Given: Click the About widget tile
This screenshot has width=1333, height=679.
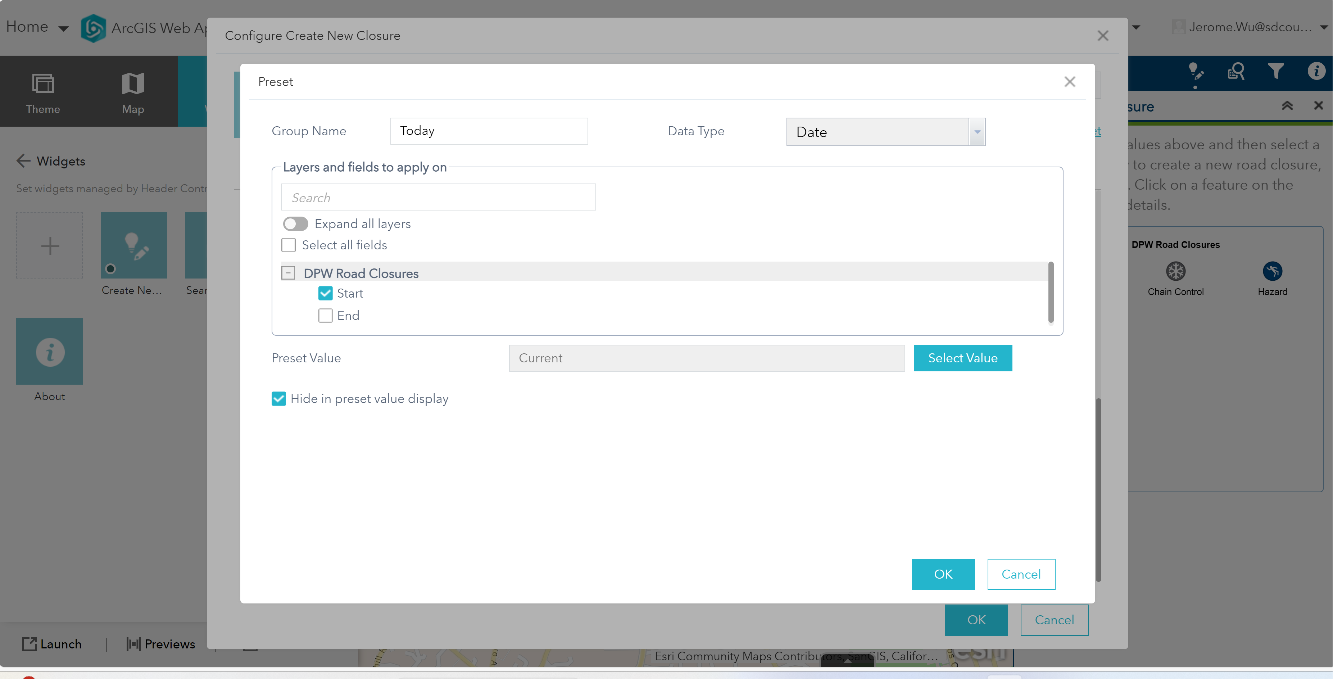Looking at the screenshot, I should point(49,352).
